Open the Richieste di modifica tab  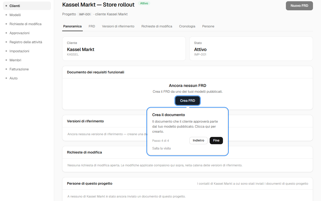[x=157, y=26]
